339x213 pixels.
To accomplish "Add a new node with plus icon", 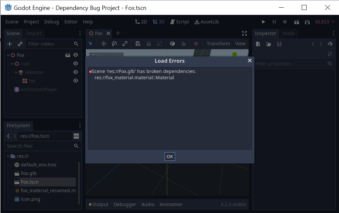I will pos(10,44).
